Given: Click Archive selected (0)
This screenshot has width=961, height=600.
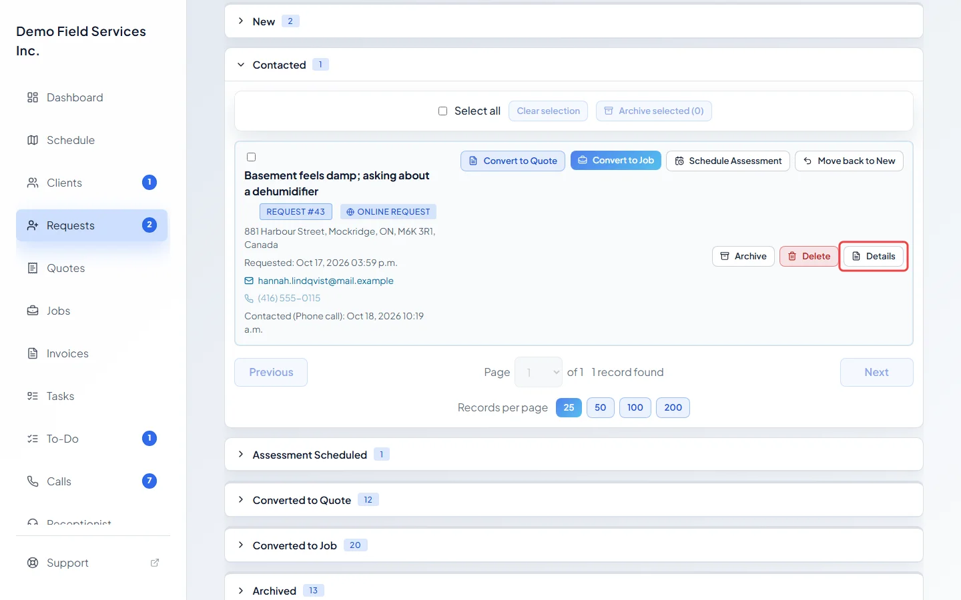Looking at the screenshot, I should tap(654, 111).
